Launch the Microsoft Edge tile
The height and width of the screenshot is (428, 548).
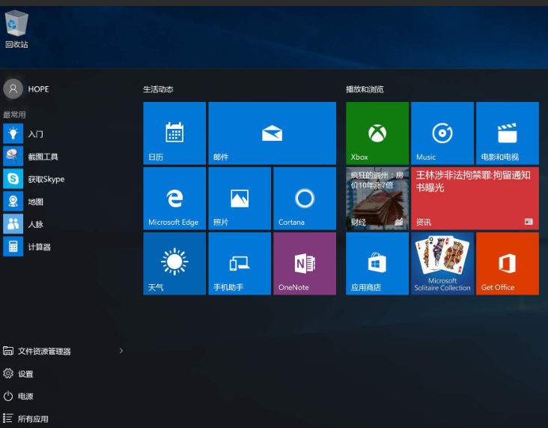pos(174,198)
